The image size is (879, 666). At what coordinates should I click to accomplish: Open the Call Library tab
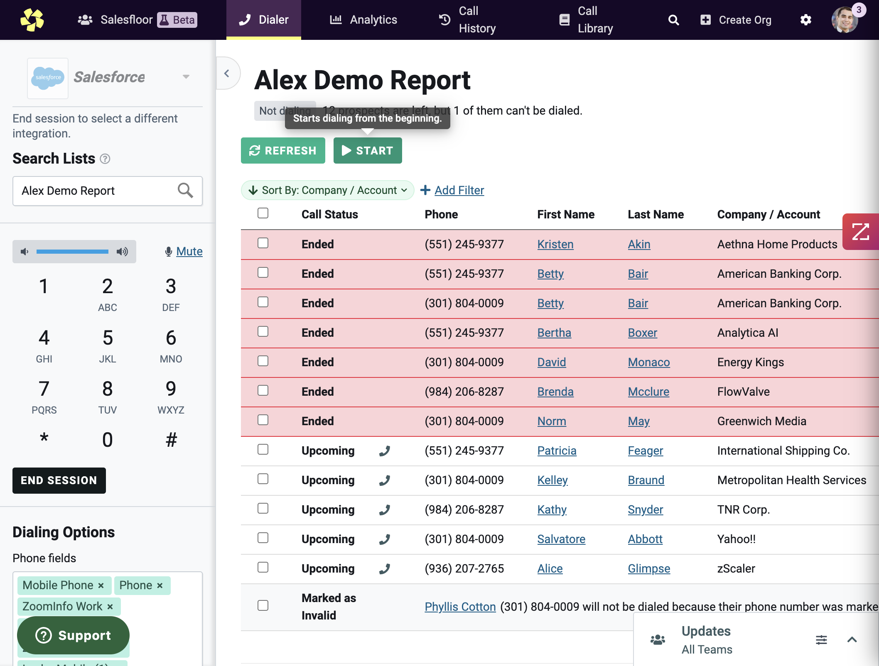click(x=586, y=20)
